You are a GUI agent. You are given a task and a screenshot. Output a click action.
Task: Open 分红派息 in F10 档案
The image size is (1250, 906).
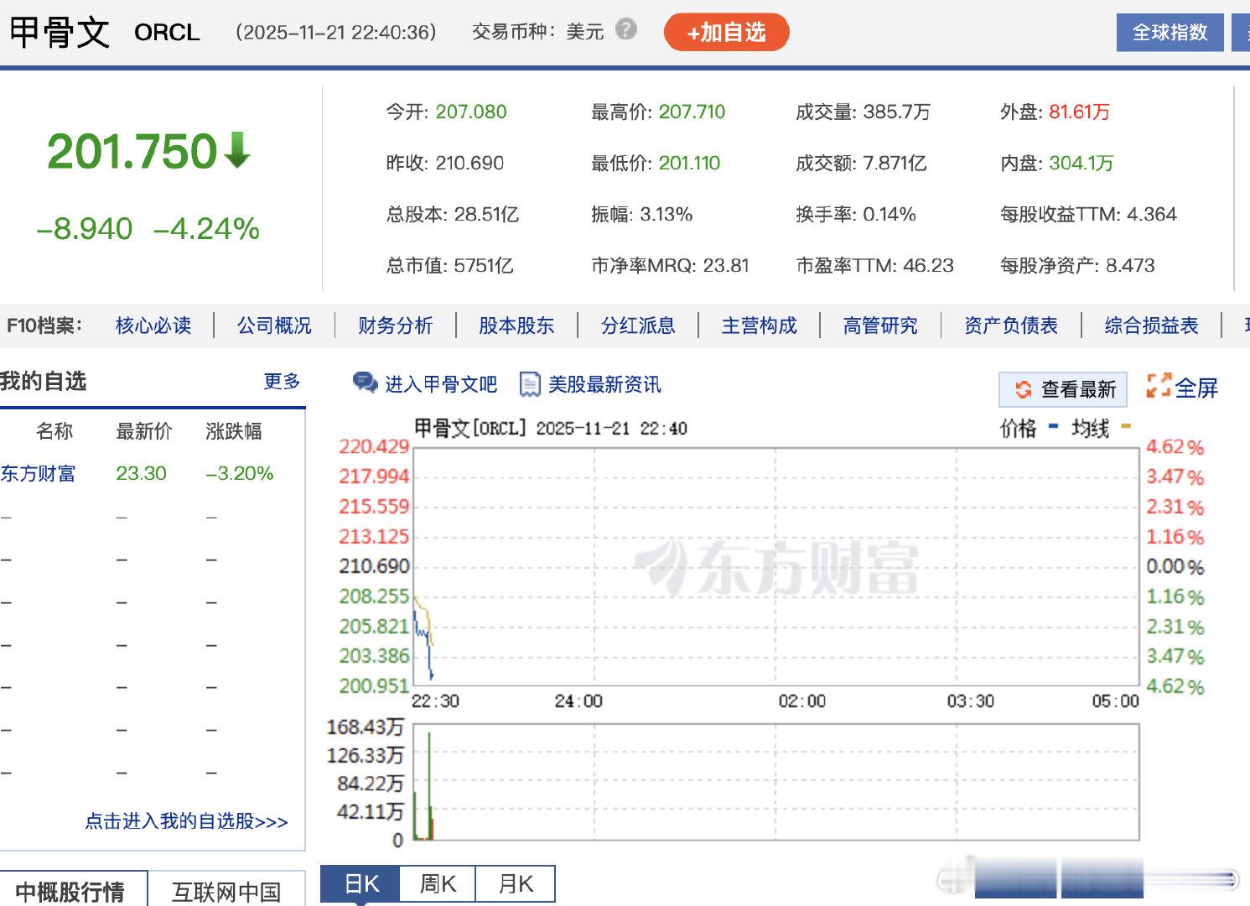point(638,325)
